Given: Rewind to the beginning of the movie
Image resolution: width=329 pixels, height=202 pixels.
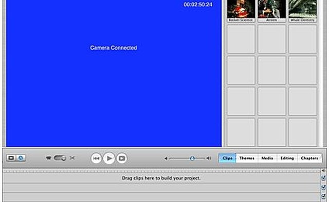Looking at the screenshot, I should [x=96, y=158].
